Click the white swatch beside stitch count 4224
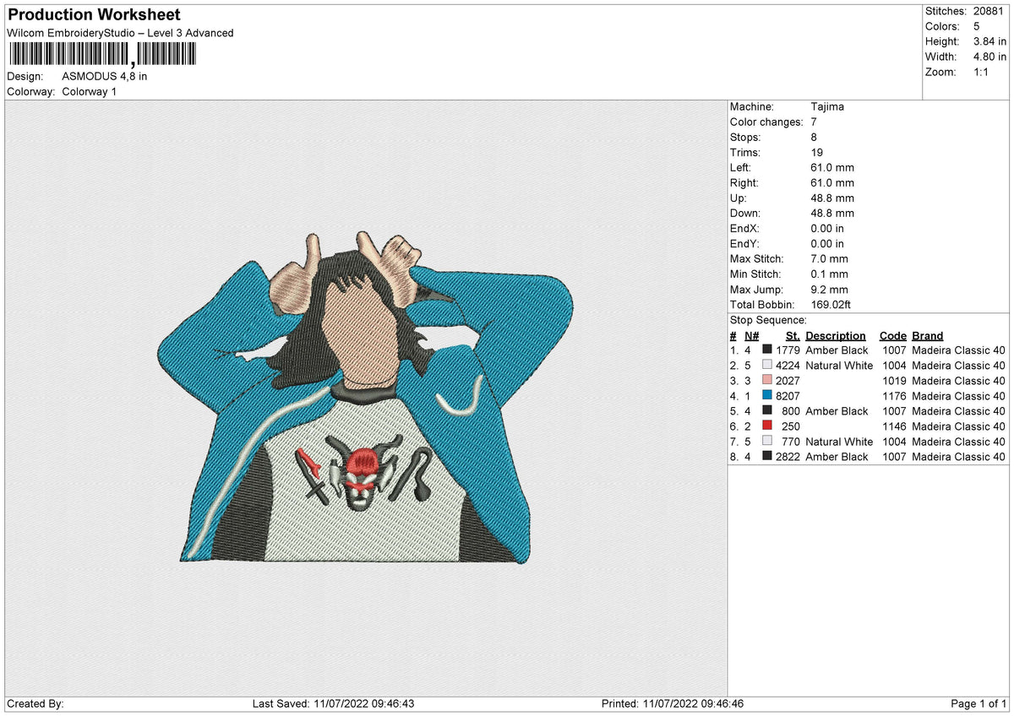This screenshot has height=716, width=1014. [x=767, y=366]
